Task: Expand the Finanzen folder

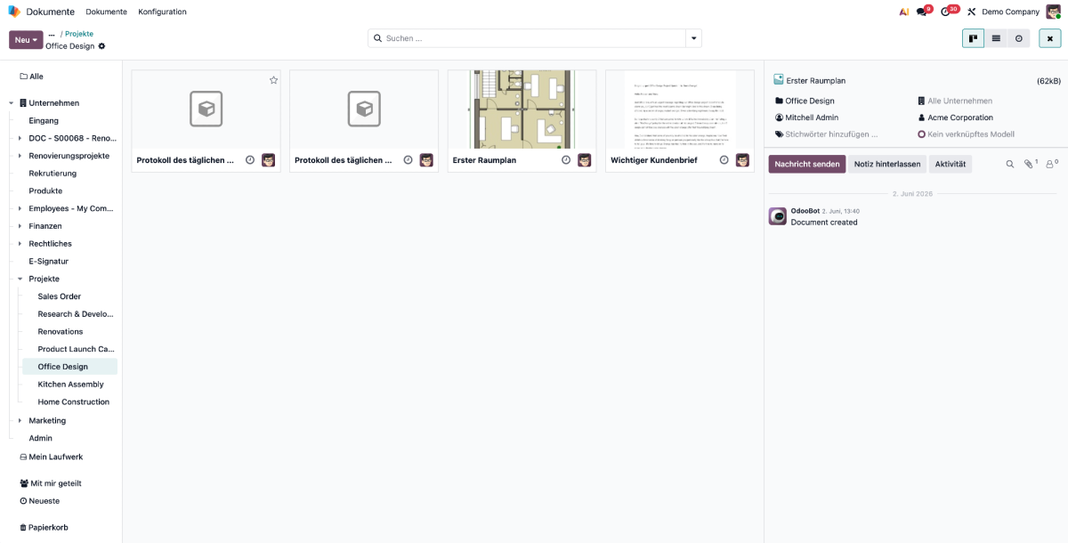Action: (20, 226)
